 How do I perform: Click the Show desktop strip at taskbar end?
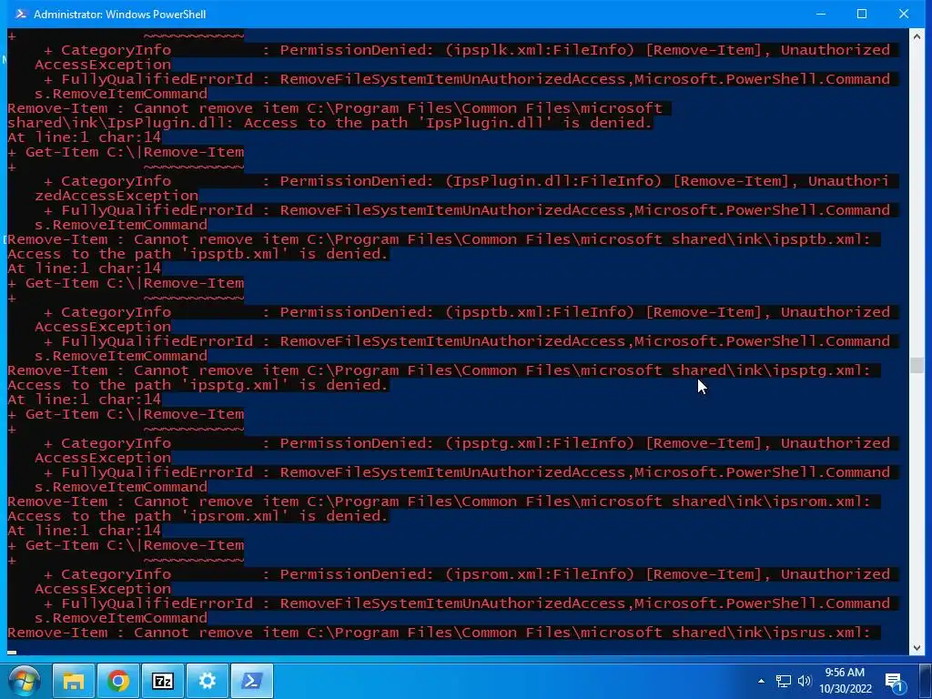coord(926,681)
